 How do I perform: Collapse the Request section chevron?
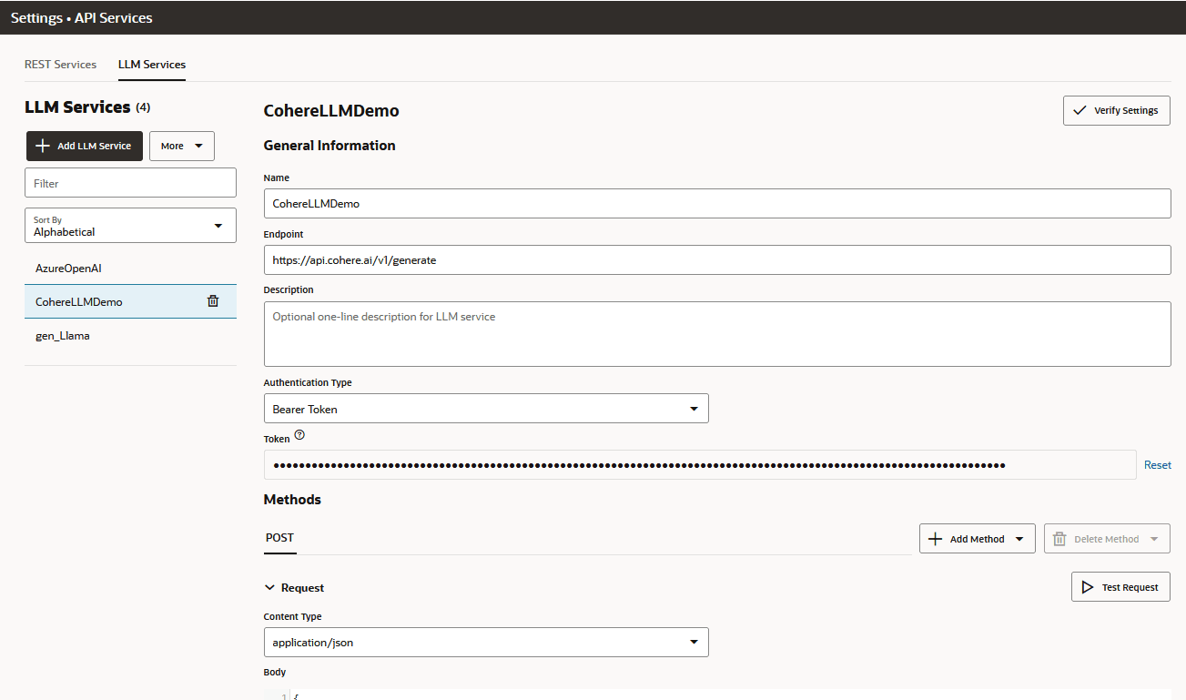[x=269, y=587]
